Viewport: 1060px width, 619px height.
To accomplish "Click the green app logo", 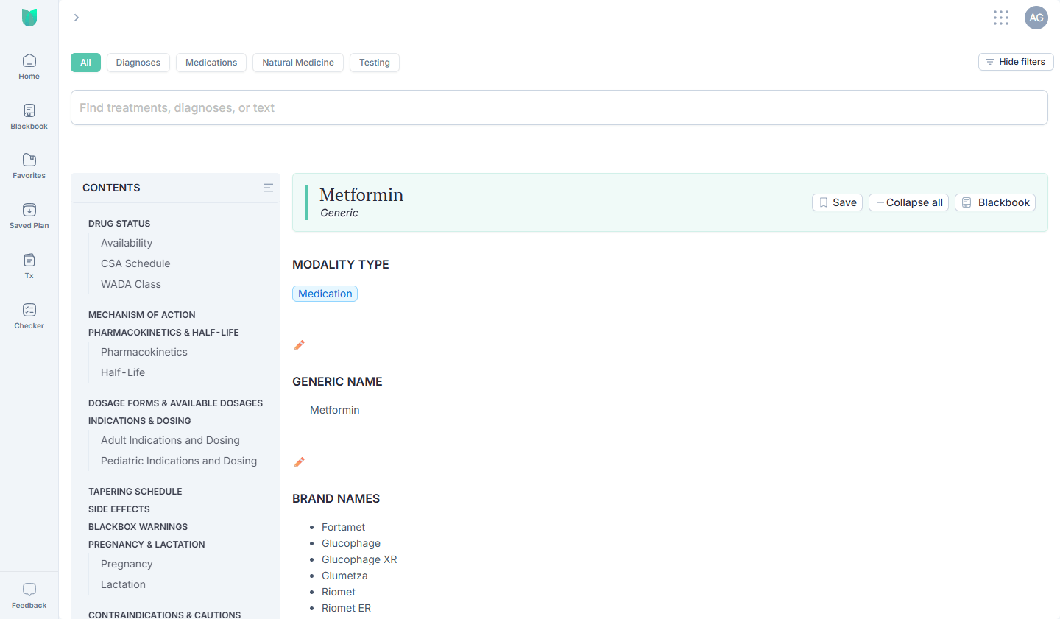I will click(x=29, y=17).
